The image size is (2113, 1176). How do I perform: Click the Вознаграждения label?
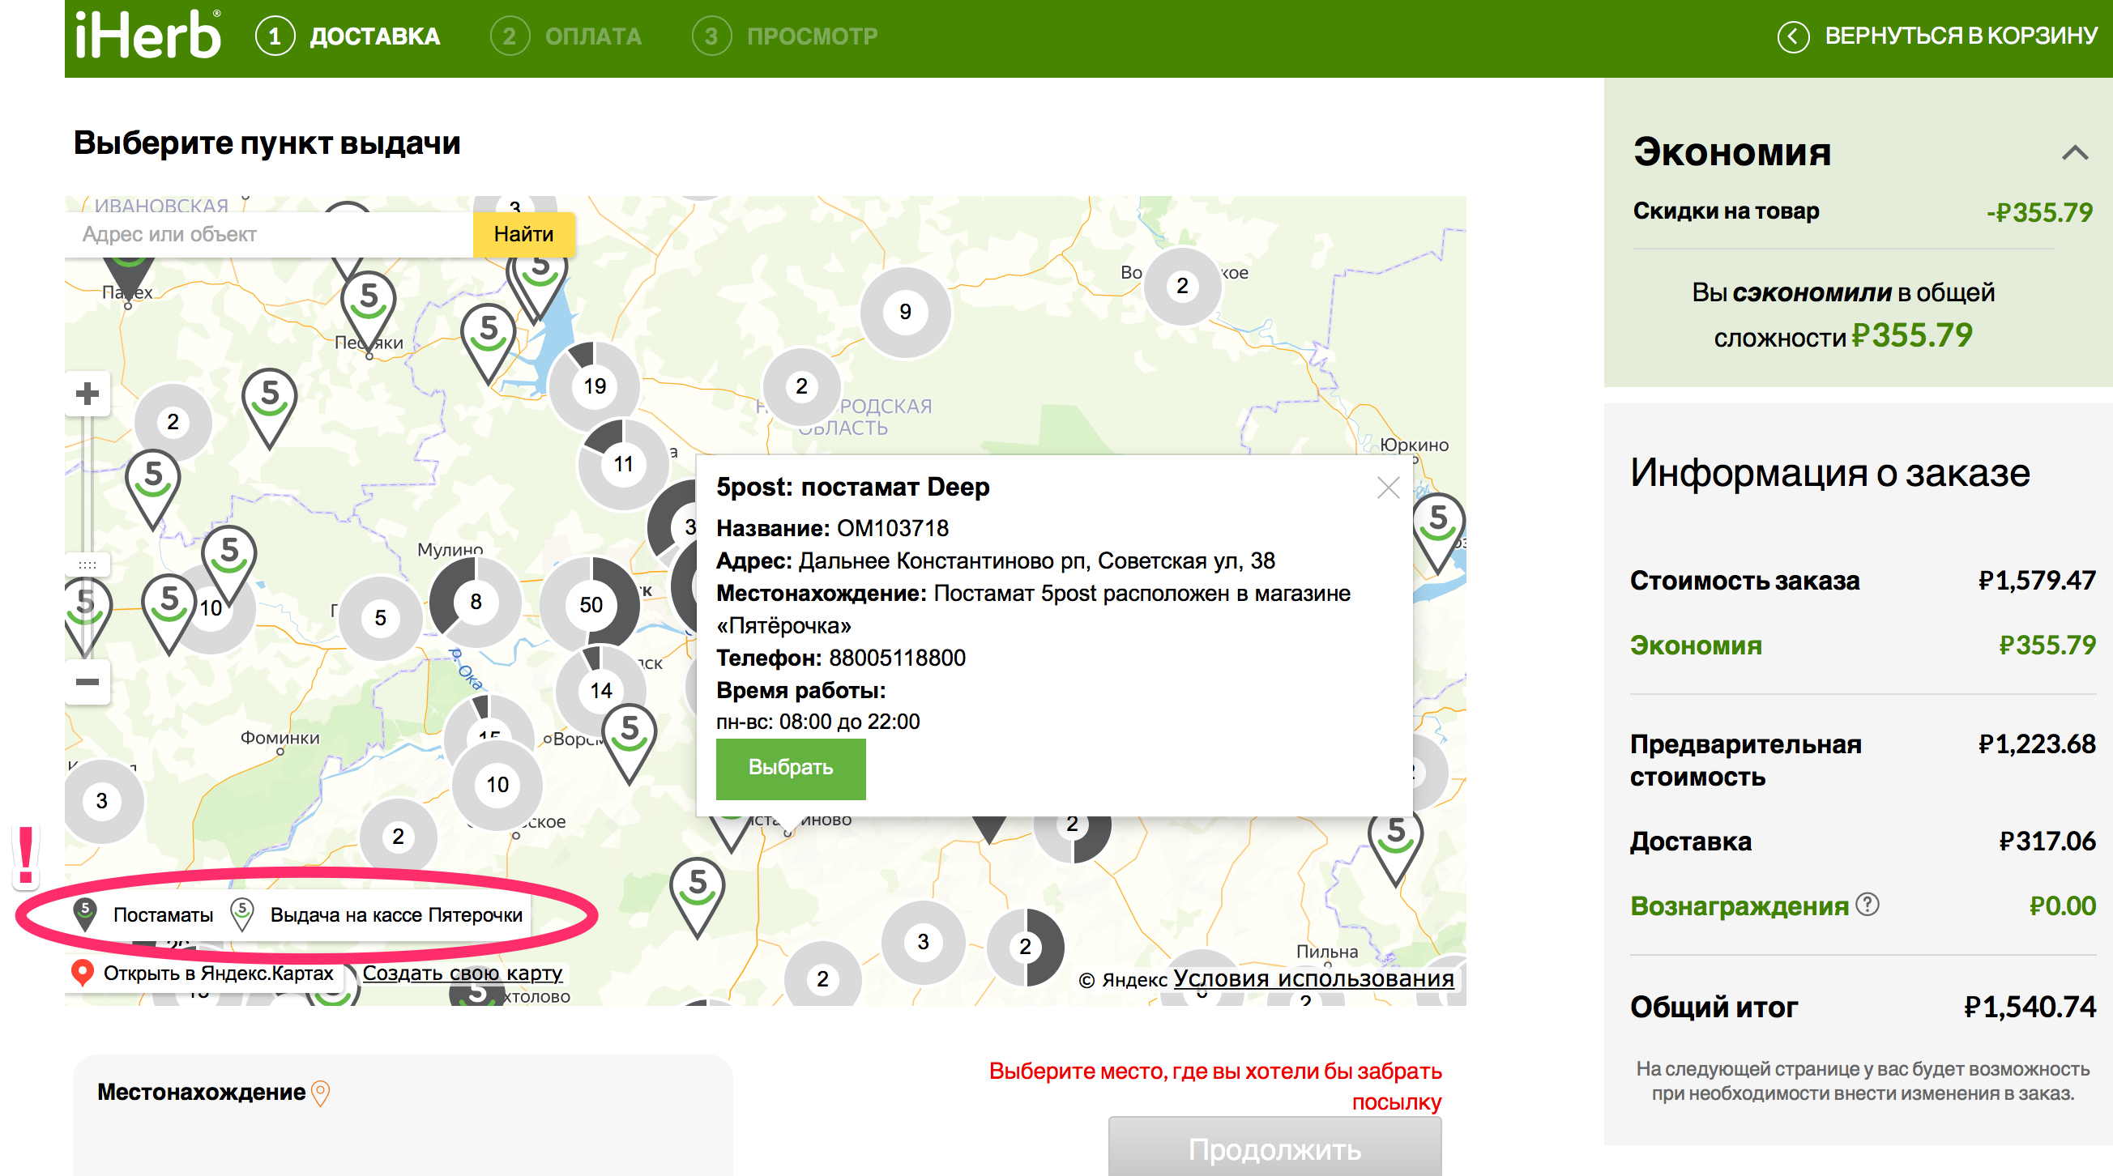(1739, 906)
